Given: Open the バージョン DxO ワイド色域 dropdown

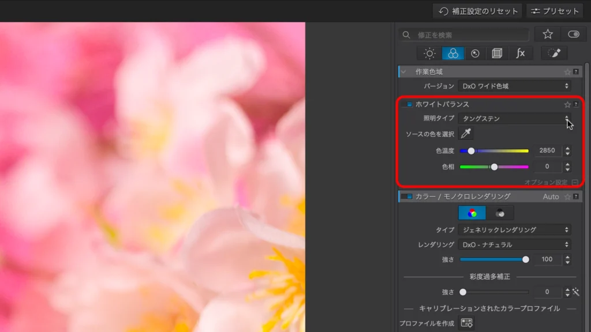Looking at the screenshot, I should 514,86.
